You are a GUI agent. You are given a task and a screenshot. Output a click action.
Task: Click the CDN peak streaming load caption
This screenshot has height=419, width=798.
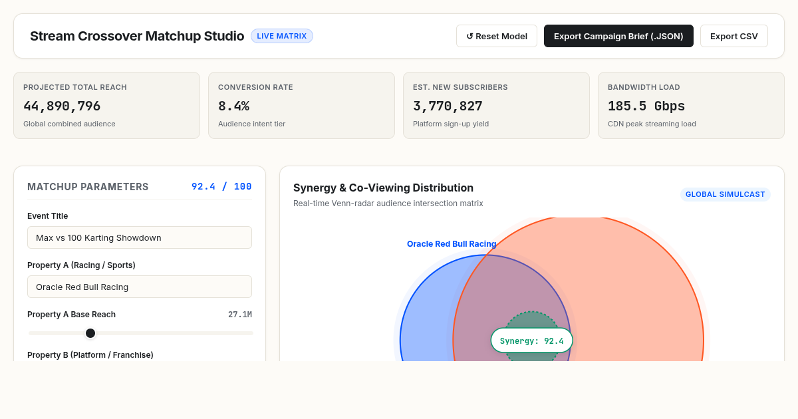pos(652,124)
